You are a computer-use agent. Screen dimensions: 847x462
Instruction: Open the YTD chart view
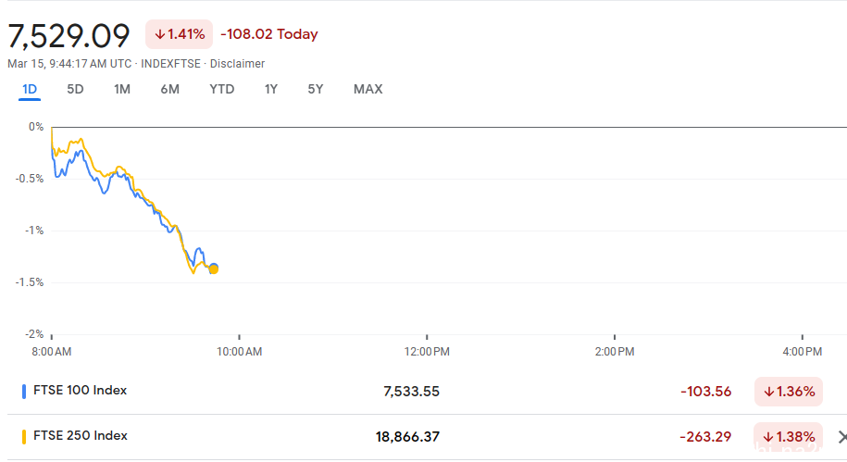click(222, 89)
